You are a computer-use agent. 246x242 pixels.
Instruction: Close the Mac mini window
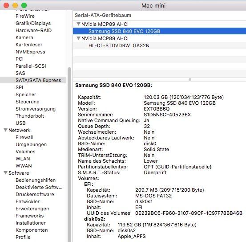point(6,5)
